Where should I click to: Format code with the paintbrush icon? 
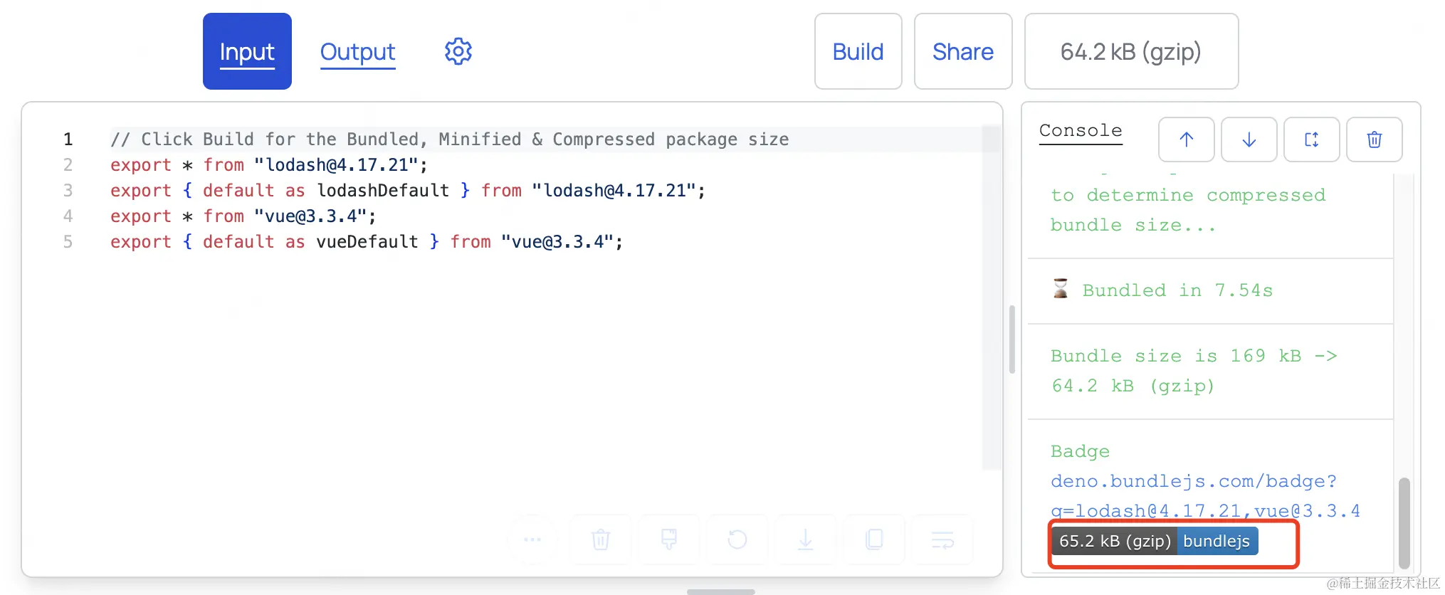coord(669,539)
